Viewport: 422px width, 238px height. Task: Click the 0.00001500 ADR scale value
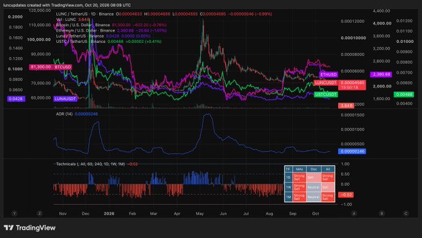click(x=352, y=115)
